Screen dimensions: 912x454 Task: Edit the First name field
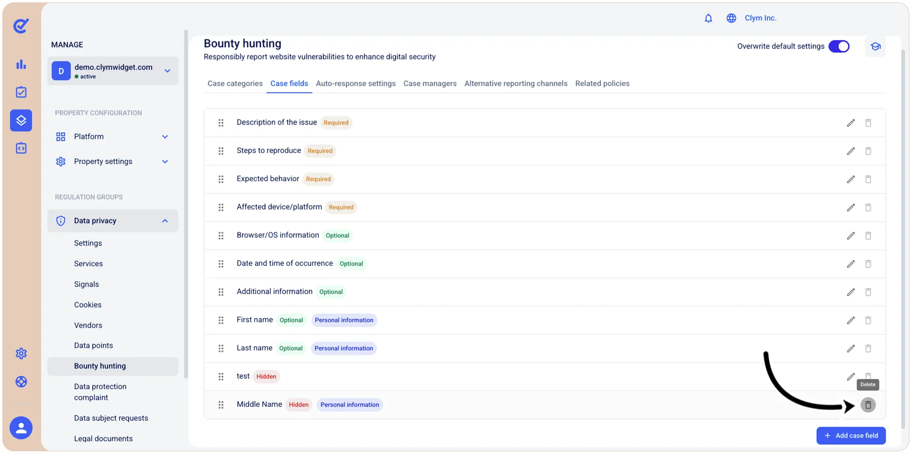tap(851, 320)
